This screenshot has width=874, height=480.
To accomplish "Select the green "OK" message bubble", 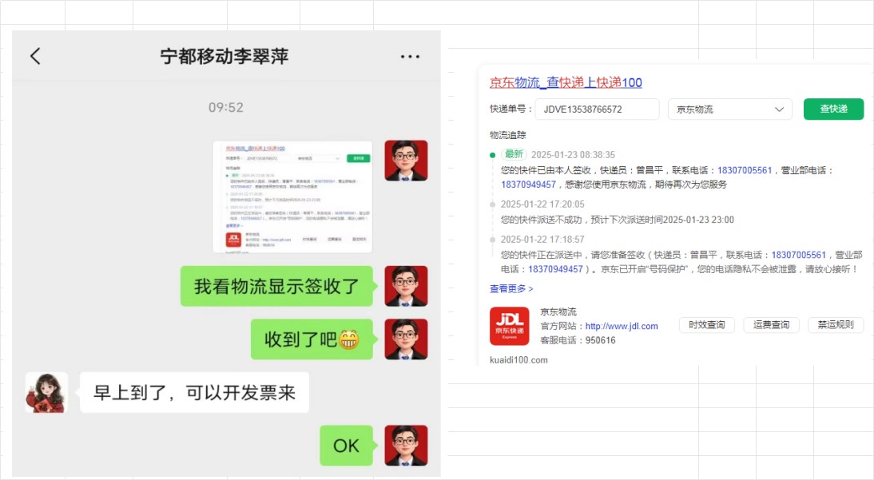I will [346, 446].
